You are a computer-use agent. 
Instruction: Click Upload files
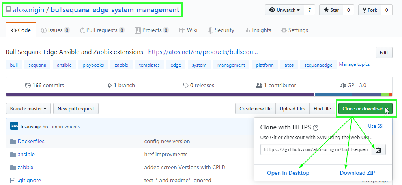(293, 108)
